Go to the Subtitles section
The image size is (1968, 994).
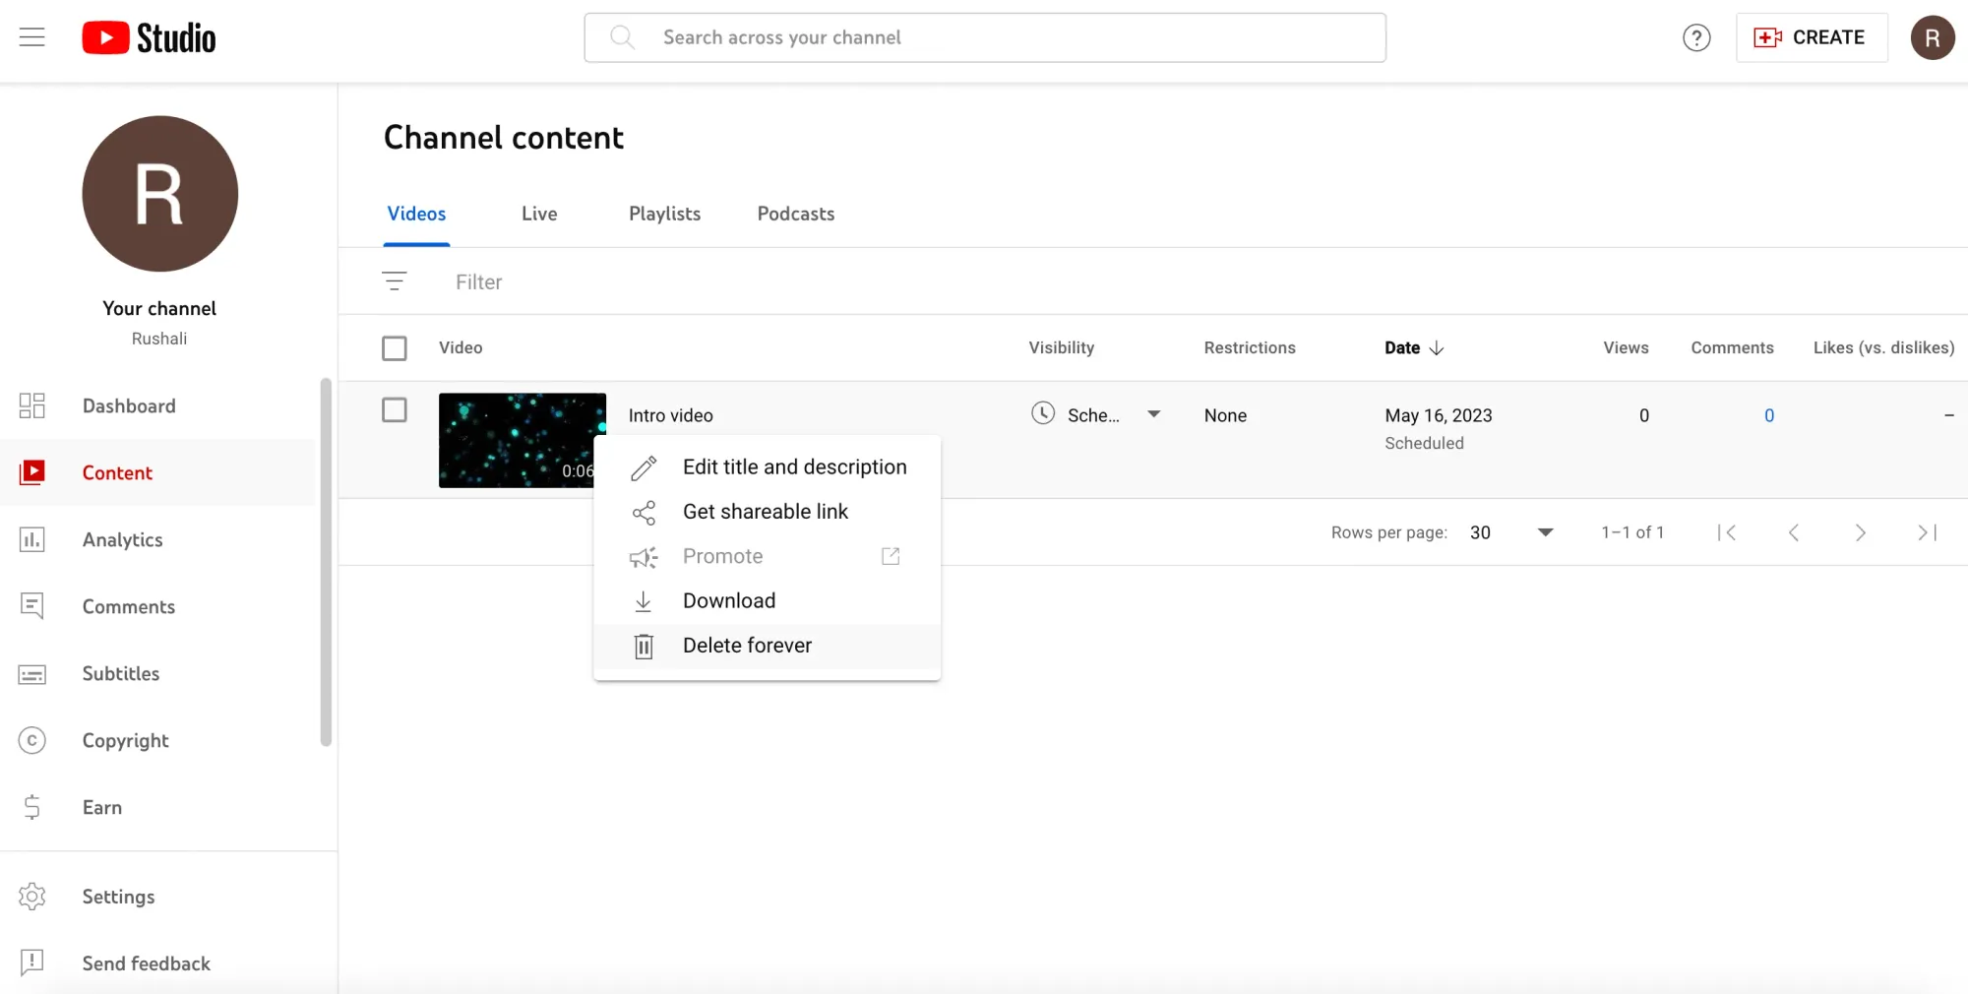point(120,673)
